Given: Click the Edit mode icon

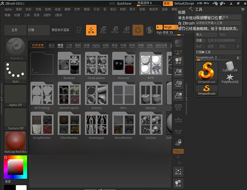Looking at the screenshot, I should [x=79, y=30].
